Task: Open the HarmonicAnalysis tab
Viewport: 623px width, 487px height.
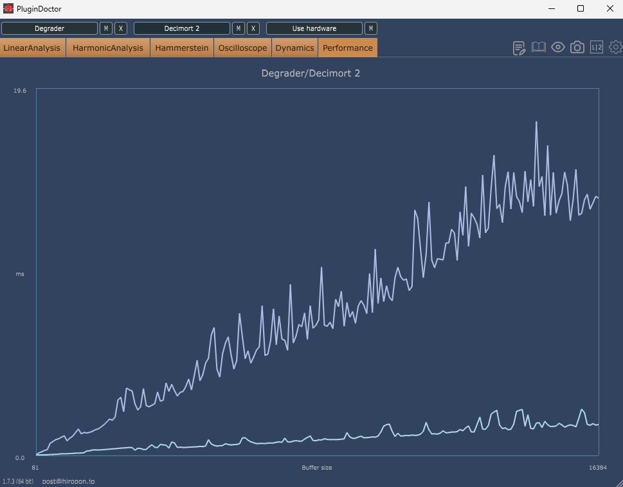Action: [107, 48]
